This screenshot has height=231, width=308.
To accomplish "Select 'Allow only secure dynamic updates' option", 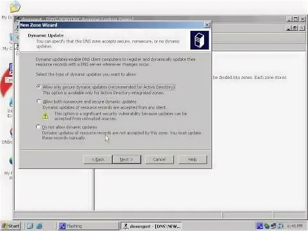I will point(39,86).
